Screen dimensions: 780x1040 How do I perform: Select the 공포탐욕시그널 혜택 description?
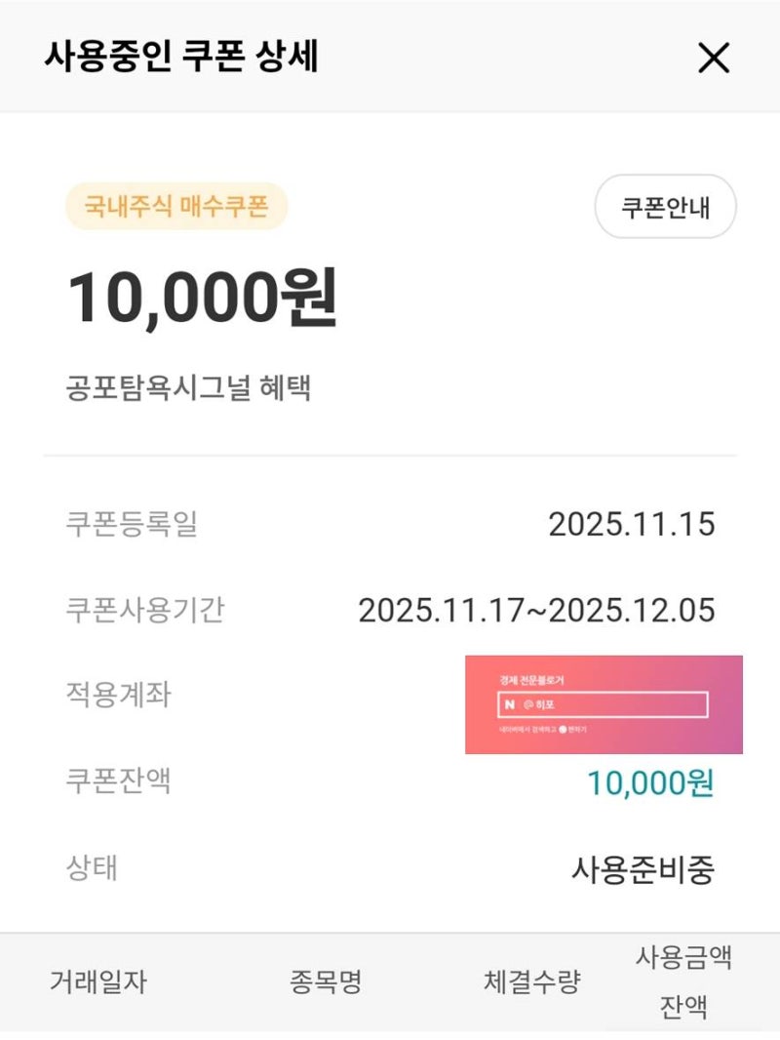click(x=188, y=389)
